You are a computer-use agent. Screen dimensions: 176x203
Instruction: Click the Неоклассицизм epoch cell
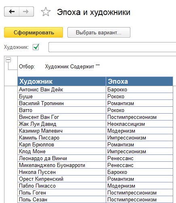click(x=139, y=124)
